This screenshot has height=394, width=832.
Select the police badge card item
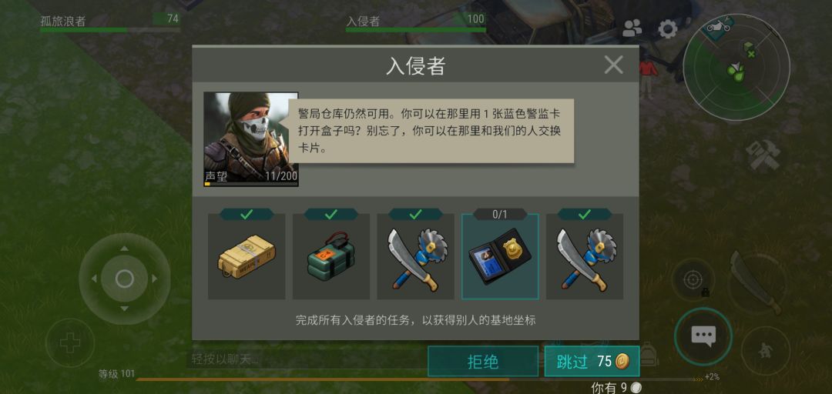point(500,257)
